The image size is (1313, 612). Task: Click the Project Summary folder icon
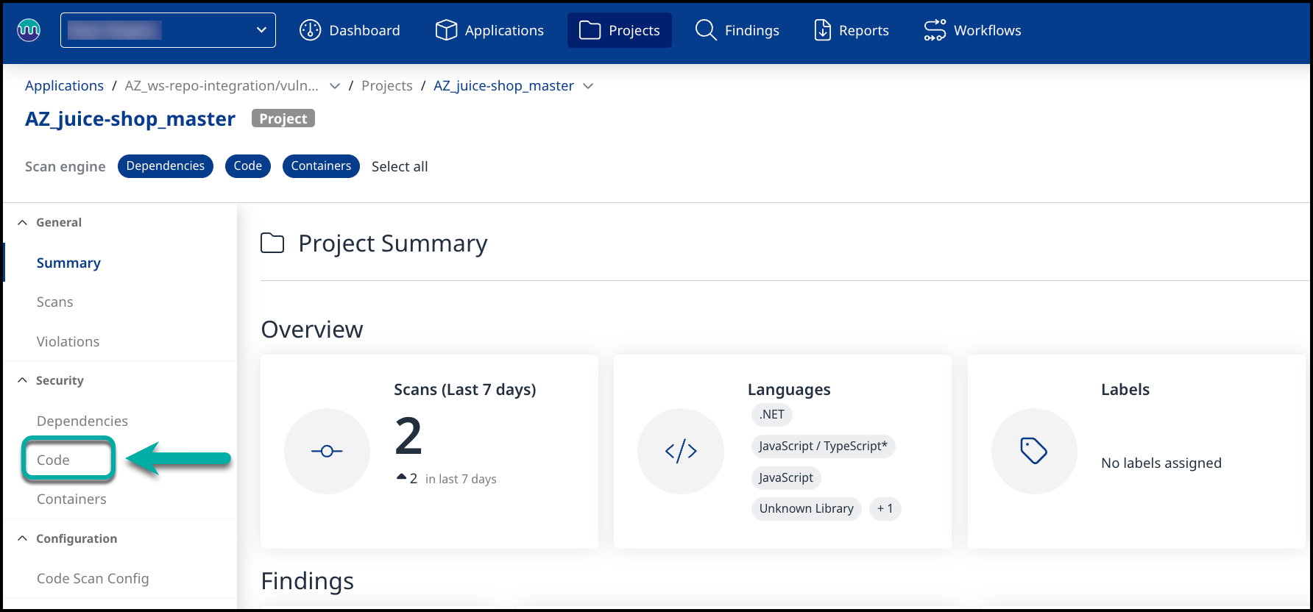point(272,243)
